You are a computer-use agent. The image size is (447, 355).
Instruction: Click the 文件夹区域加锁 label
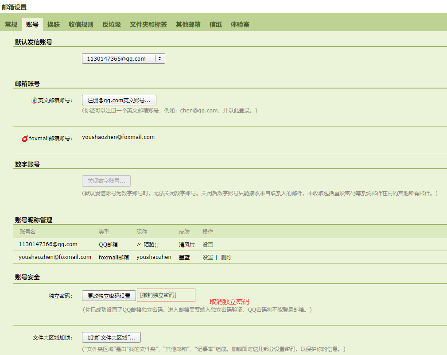coord(52,338)
